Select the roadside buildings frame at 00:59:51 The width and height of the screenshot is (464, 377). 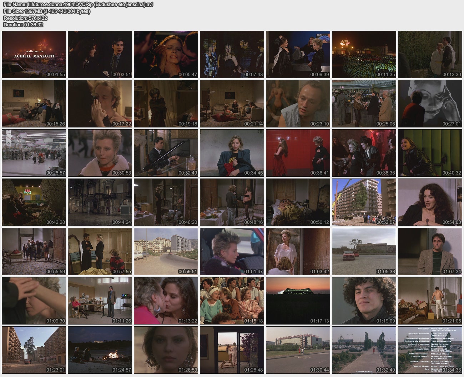point(166,251)
